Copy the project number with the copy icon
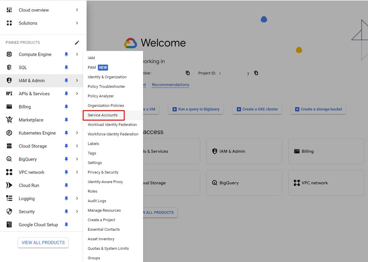 (x=188, y=73)
